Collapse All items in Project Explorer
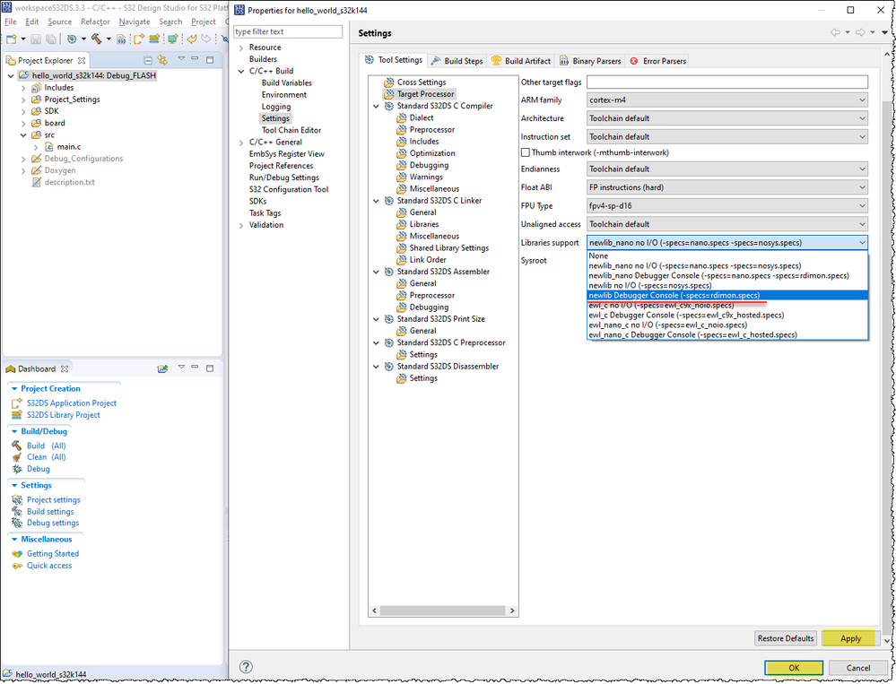896x684 pixels. (147, 59)
